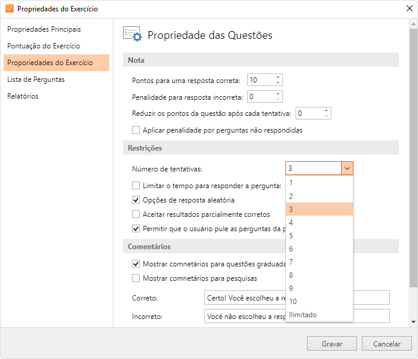This screenshot has width=418, height=359.
Task: Choose 10 attempts from the list
Action: (x=319, y=301)
